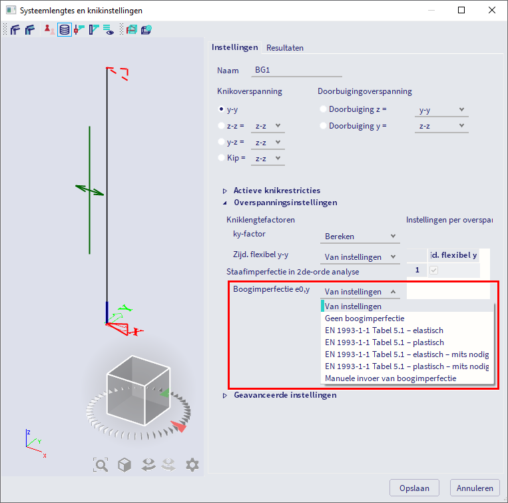This screenshot has width=508, height=503.
Task: Switch to the Resultaten tab
Action: [285, 48]
